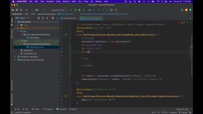Click the Git push arrow icon
203x114 pixels.
click(x=103, y=10)
